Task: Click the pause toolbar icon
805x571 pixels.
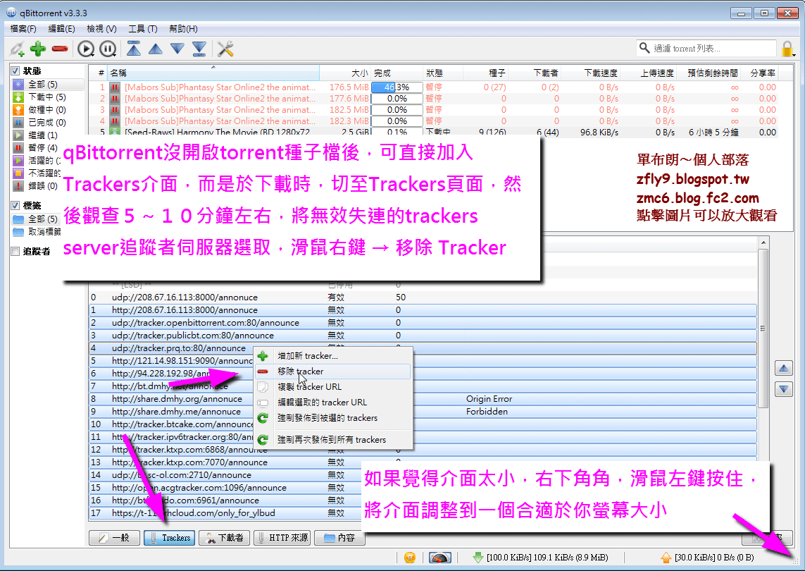Action: coord(108,49)
